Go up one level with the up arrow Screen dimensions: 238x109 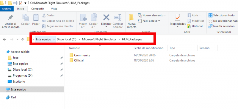23,40
